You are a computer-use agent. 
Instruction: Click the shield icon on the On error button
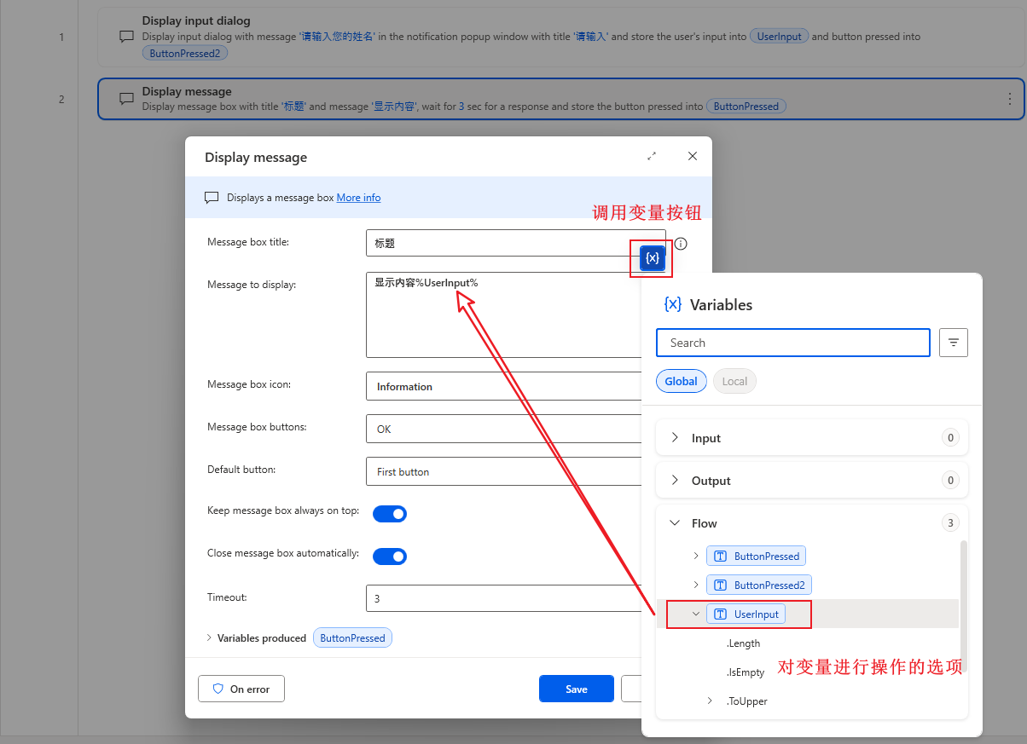(x=218, y=689)
